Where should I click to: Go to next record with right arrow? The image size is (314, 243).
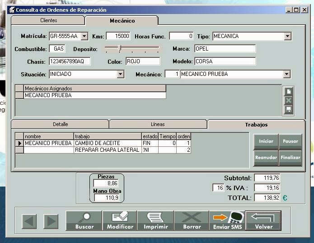pyautogui.click(x=51, y=221)
